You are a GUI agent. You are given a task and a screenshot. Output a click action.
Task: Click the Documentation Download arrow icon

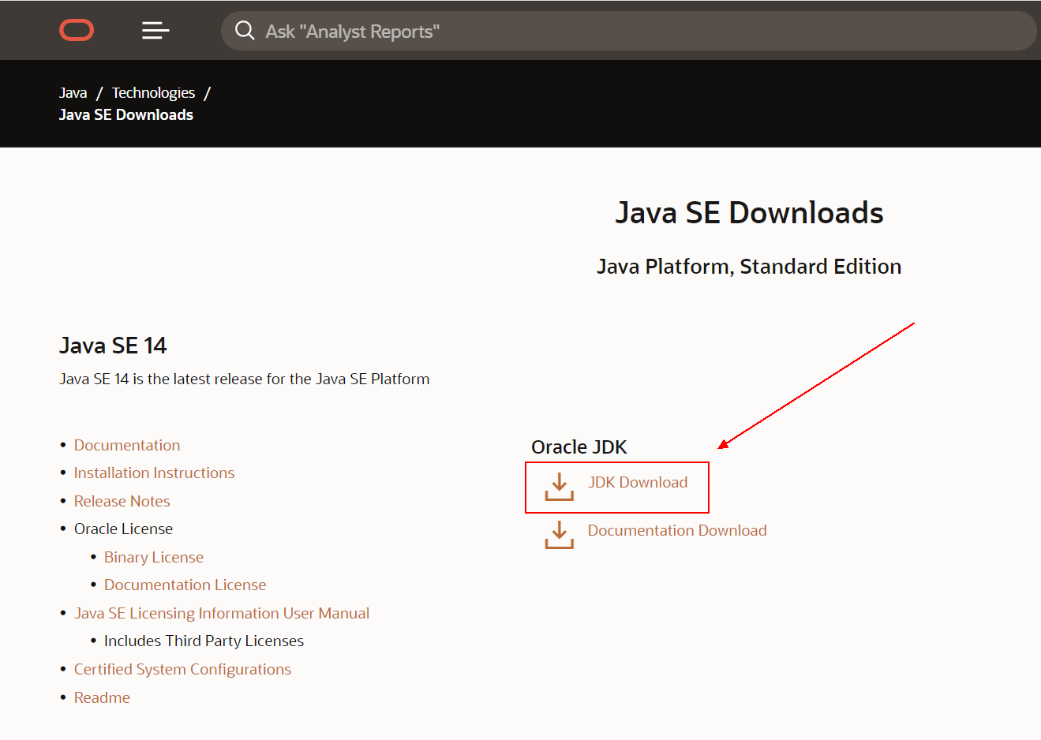click(560, 534)
